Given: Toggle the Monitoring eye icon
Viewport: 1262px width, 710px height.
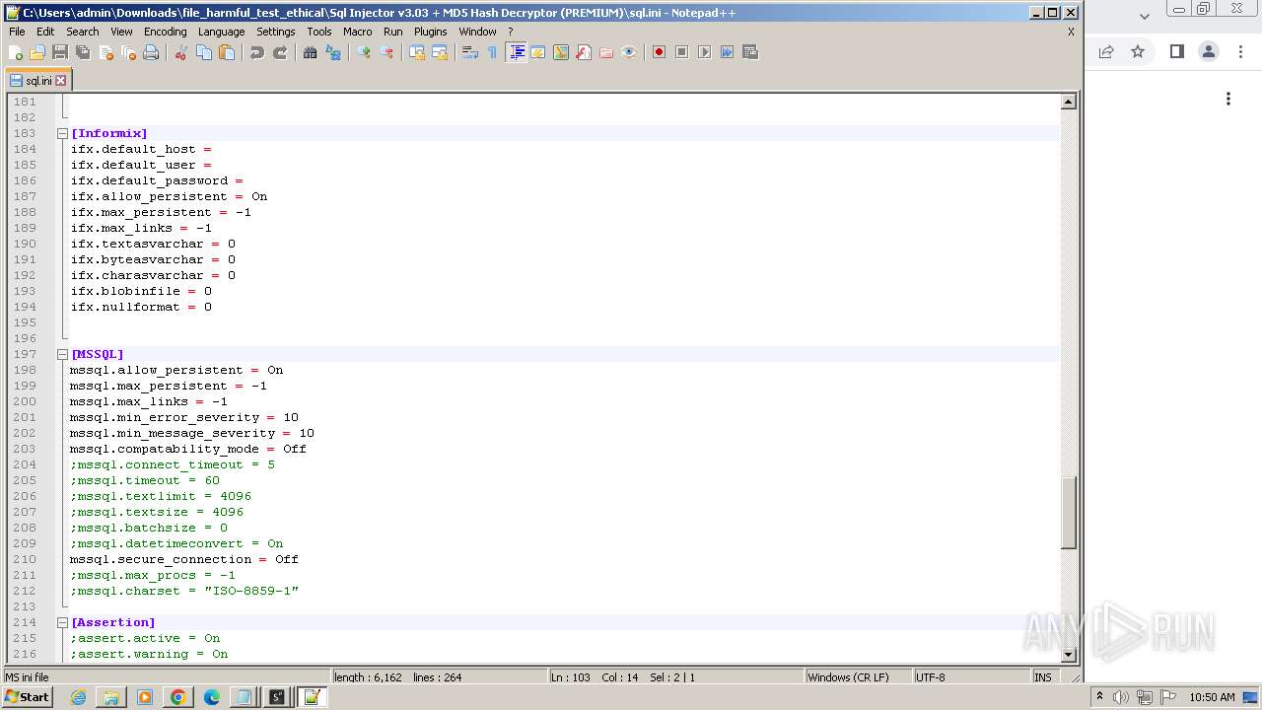Looking at the screenshot, I should click(629, 52).
